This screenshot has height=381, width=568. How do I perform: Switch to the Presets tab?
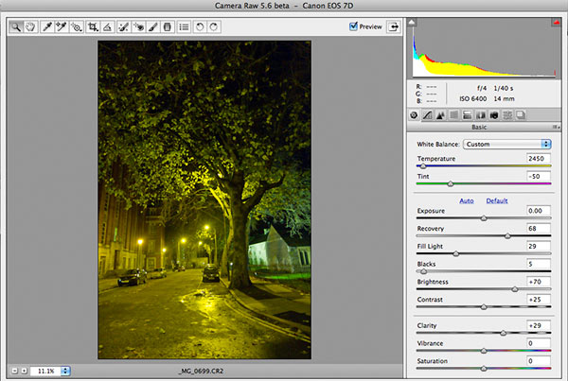507,115
